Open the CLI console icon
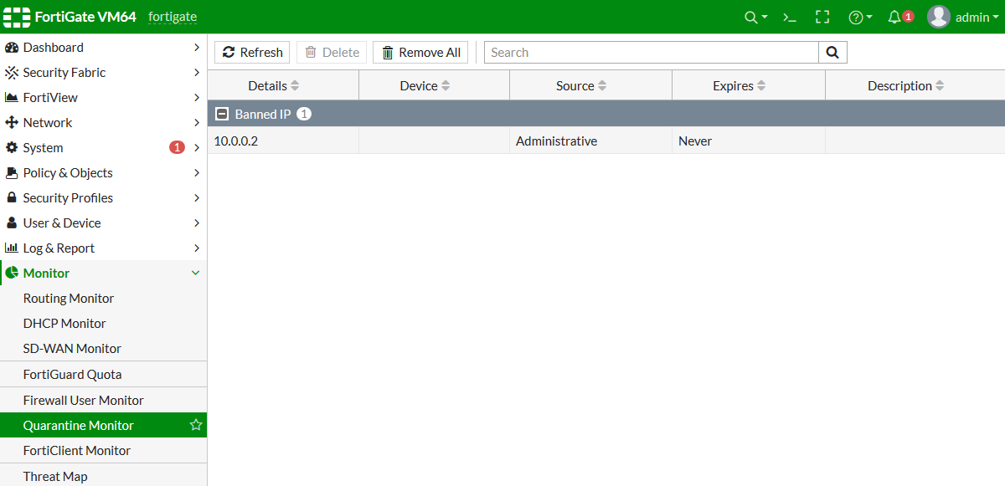This screenshot has height=486, width=1005. pos(789,17)
